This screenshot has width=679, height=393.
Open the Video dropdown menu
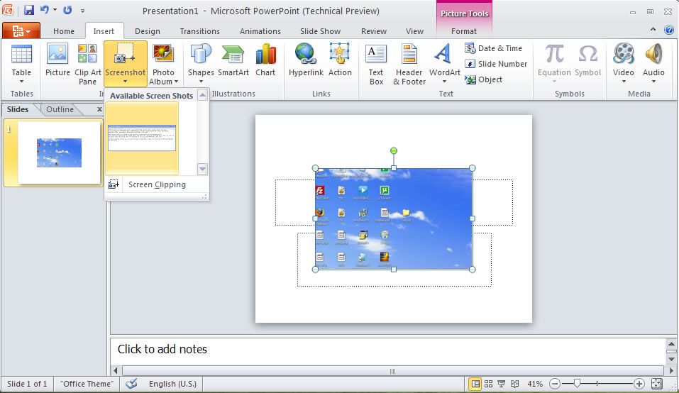(x=624, y=82)
